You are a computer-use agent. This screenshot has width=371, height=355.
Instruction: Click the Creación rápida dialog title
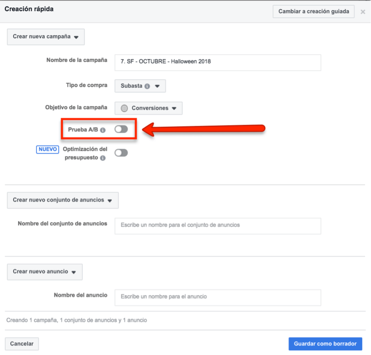pos(29,9)
